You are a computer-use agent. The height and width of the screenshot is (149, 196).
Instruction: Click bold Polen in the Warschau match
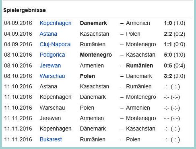point(87,76)
